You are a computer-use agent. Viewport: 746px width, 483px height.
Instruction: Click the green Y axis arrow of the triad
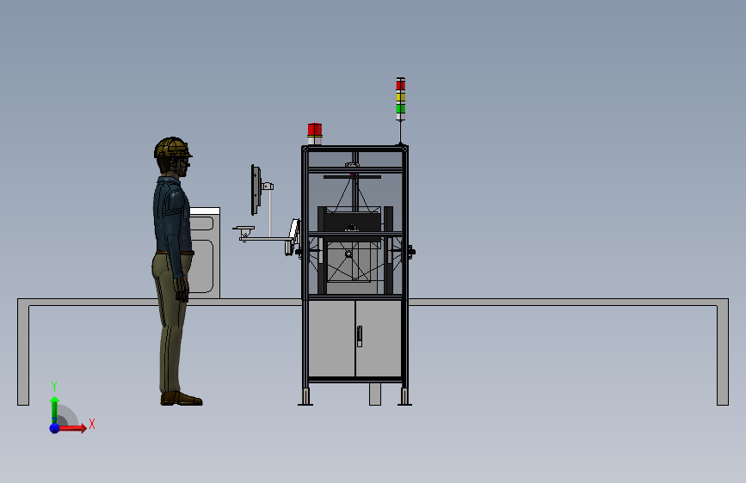pos(54,409)
